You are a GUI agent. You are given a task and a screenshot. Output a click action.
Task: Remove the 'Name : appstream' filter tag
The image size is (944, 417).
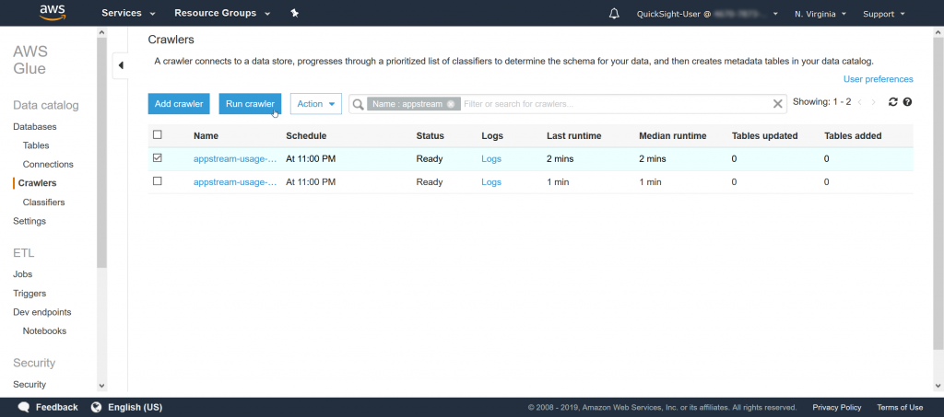point(450,104)
